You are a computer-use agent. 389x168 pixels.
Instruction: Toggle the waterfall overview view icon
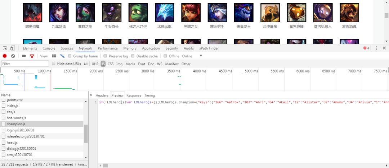click(62, 56)
